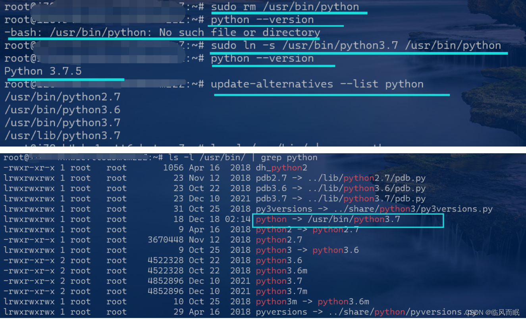This screenshot has height=320, width=526.
Task: Click the 'python3m -> python3.6m' symlink entry
Action: (312, 302)
